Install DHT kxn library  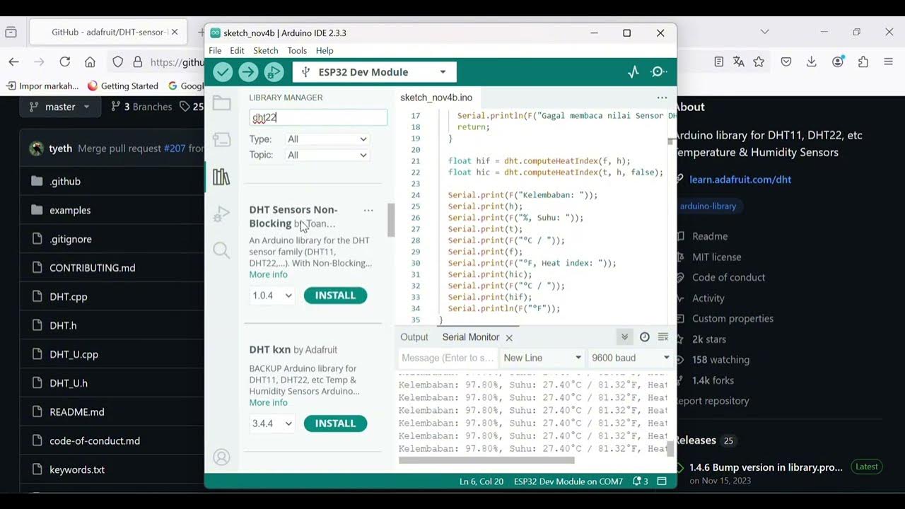click(x=335, y=423)
